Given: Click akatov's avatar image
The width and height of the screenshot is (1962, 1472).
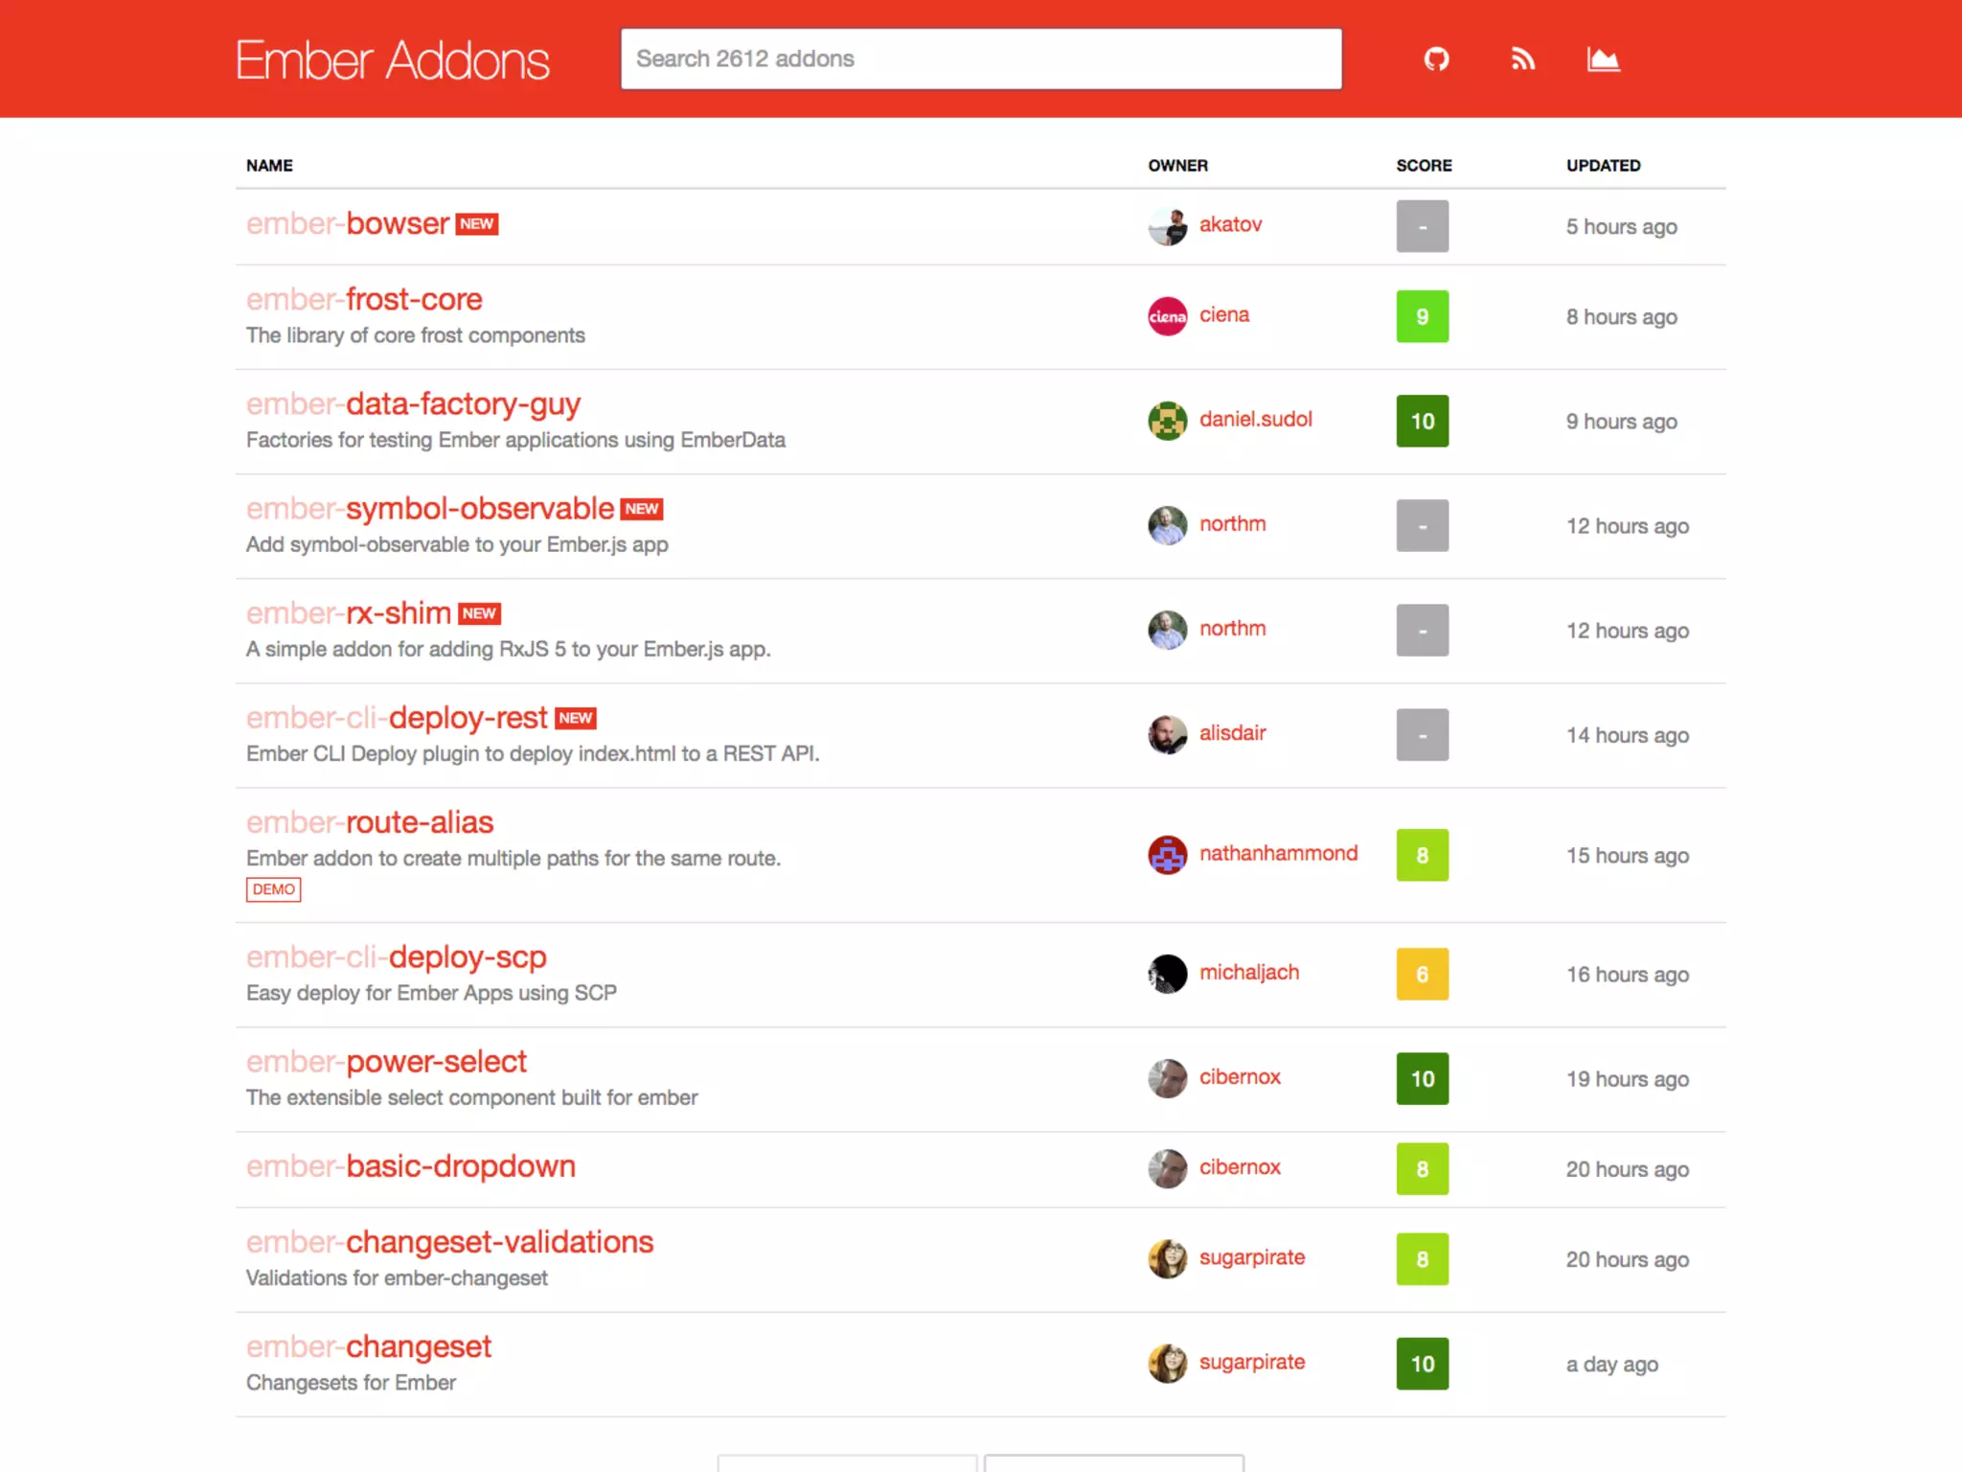Looking at the screenshot, I should [x=1167, y=226].
